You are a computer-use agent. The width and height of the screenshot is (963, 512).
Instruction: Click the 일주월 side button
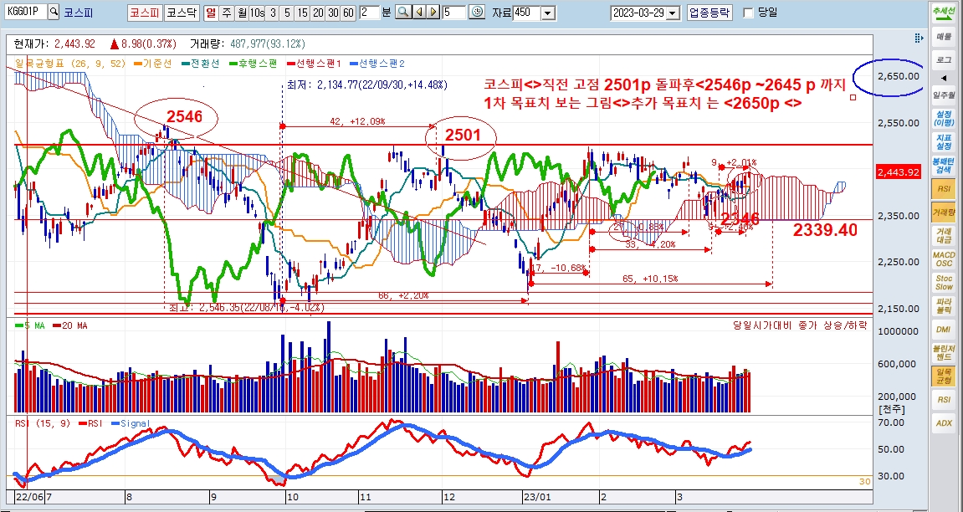tap(944, 95)
